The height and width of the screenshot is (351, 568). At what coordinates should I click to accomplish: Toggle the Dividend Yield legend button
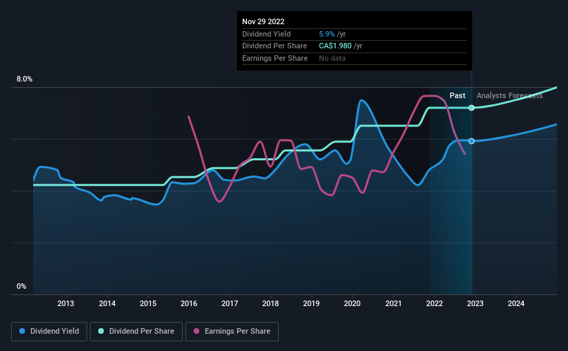[x=49, y=332]
